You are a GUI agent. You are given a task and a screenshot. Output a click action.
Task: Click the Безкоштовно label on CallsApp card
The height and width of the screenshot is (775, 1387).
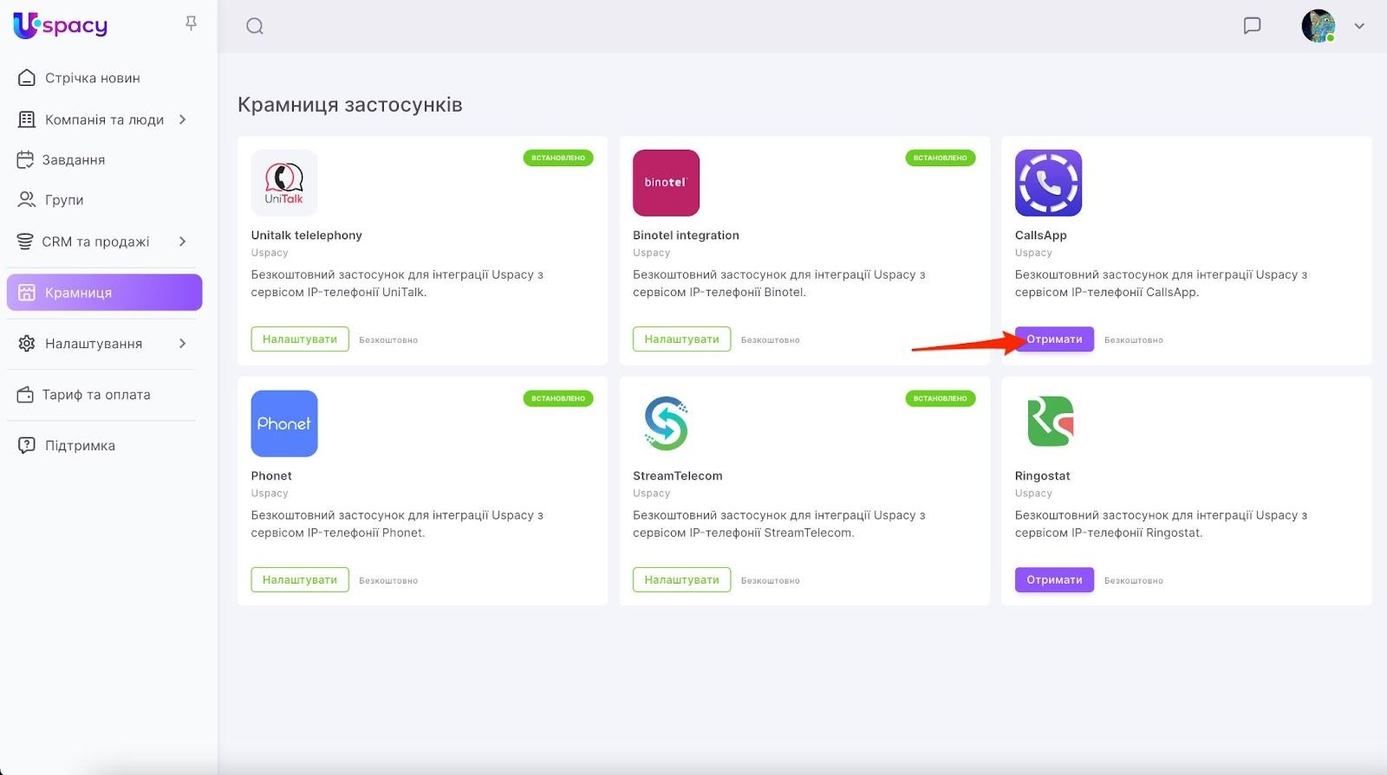(1134, 340)
